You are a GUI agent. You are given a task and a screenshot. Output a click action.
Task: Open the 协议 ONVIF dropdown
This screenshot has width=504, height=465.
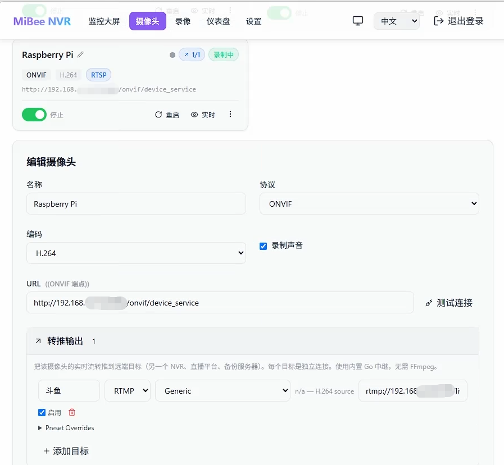pyautogui.click(x=369, y=204)
